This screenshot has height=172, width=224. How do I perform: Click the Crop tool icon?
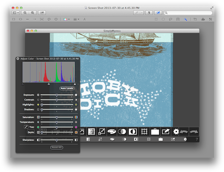(x=195, y=19)
